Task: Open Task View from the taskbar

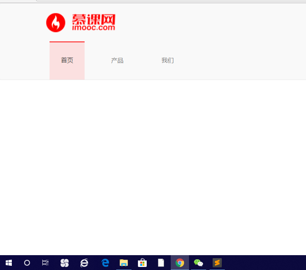Action: click(45, 262)
